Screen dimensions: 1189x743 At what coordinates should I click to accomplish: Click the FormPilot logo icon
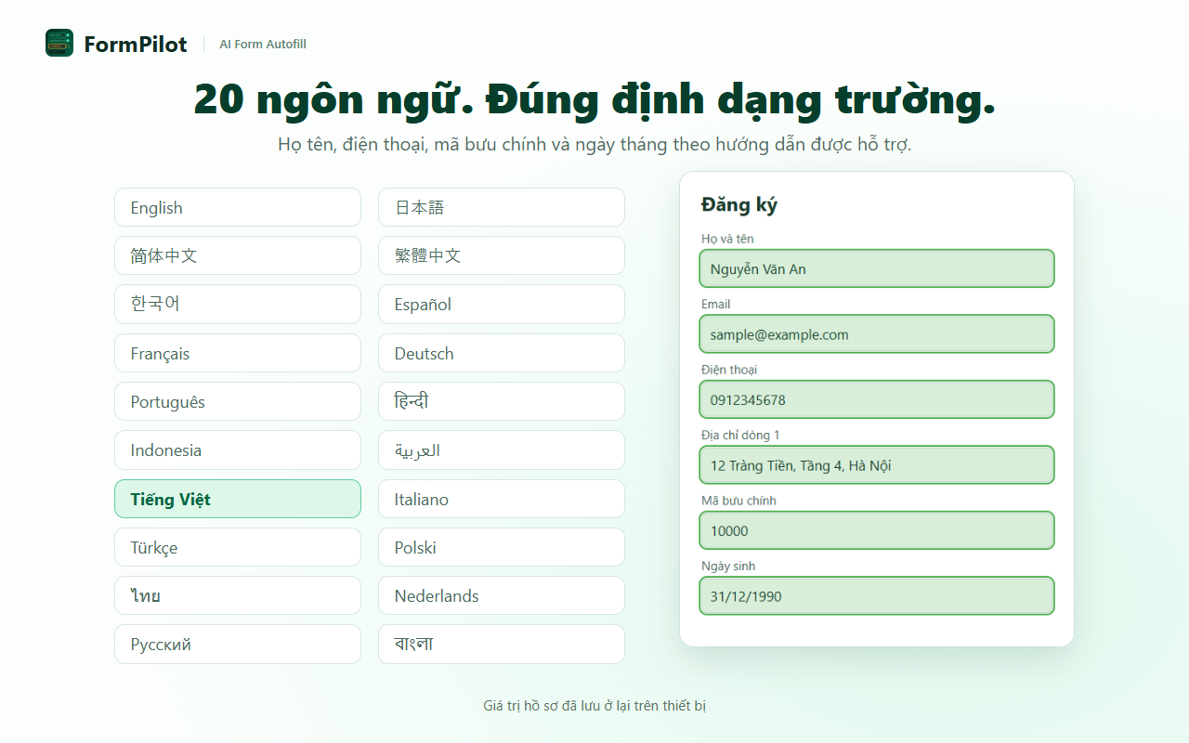click(x=59, y=43)
